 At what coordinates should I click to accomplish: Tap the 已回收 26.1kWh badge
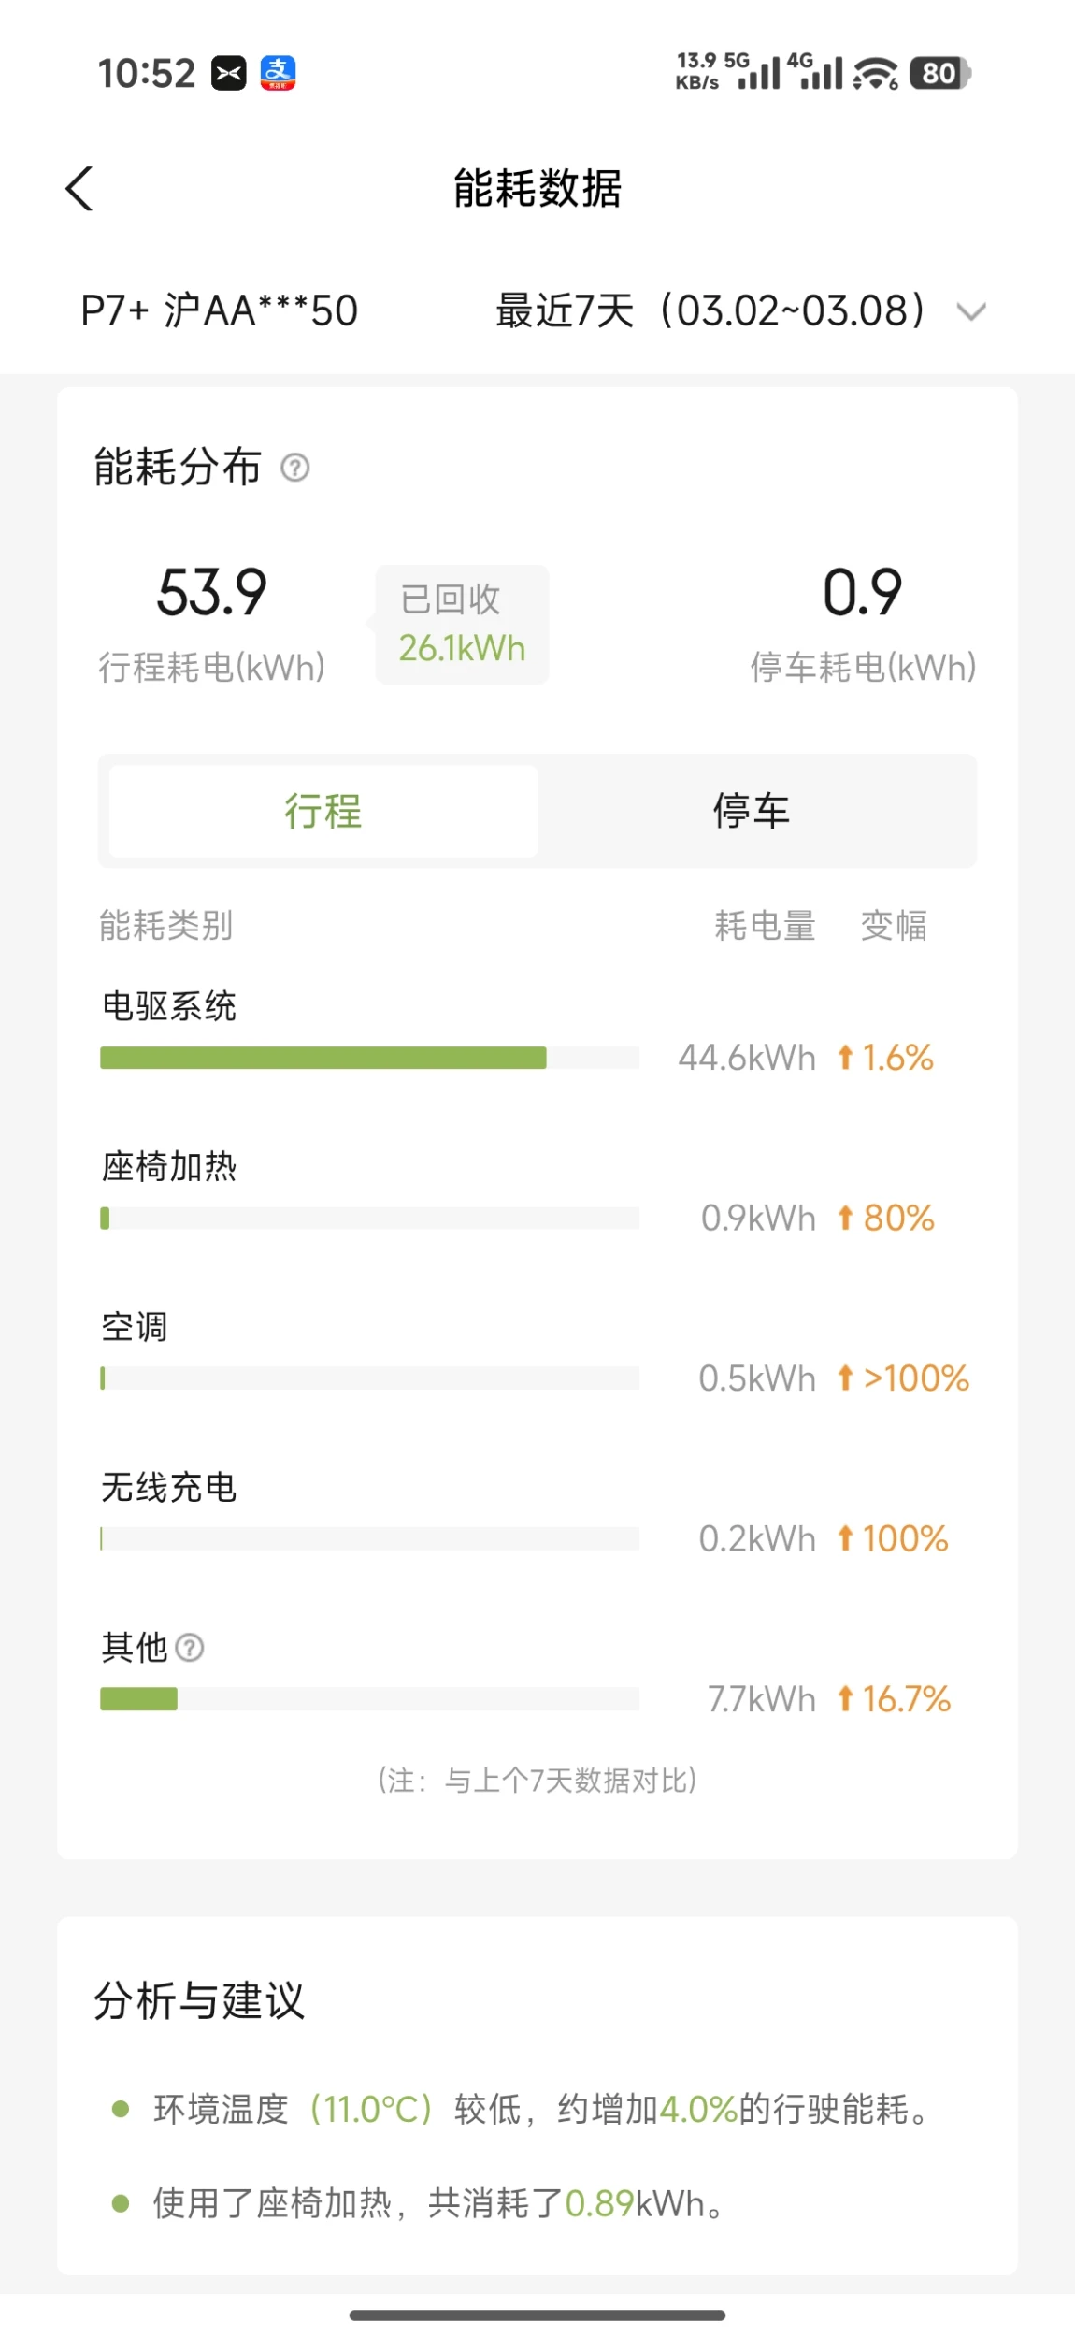pyautogui.click(x=462, y=624)
